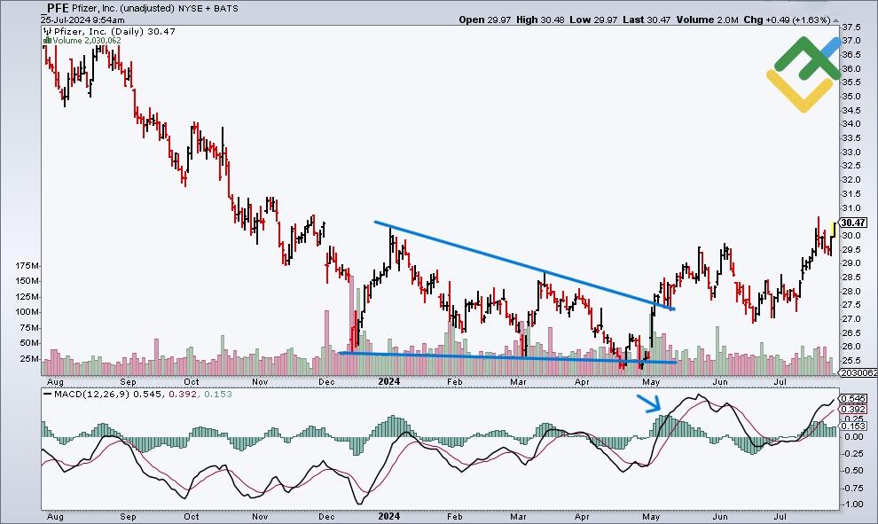
Task: Click the black MACD legend line marker
Action: click(47, 394)
